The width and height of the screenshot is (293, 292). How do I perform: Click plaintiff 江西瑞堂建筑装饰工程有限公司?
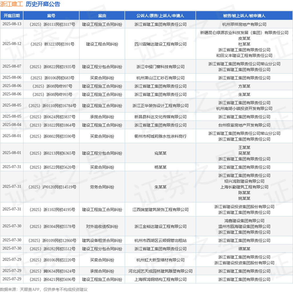coord(160,210)
